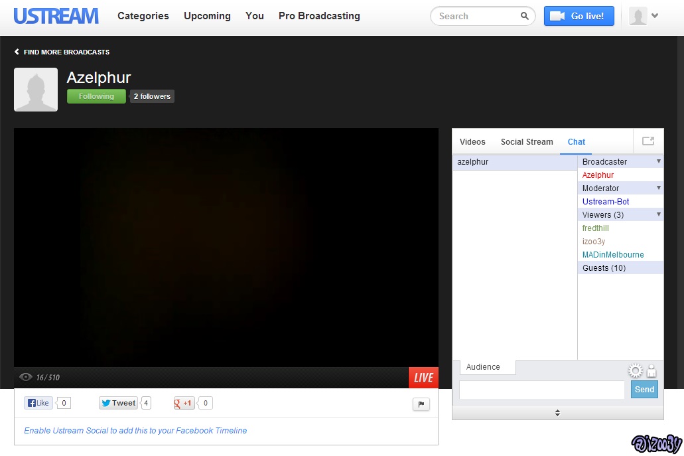This screenshot has width=684, height=456.
Task: Click Find More Broadcasts link
Action: [62, 52]
